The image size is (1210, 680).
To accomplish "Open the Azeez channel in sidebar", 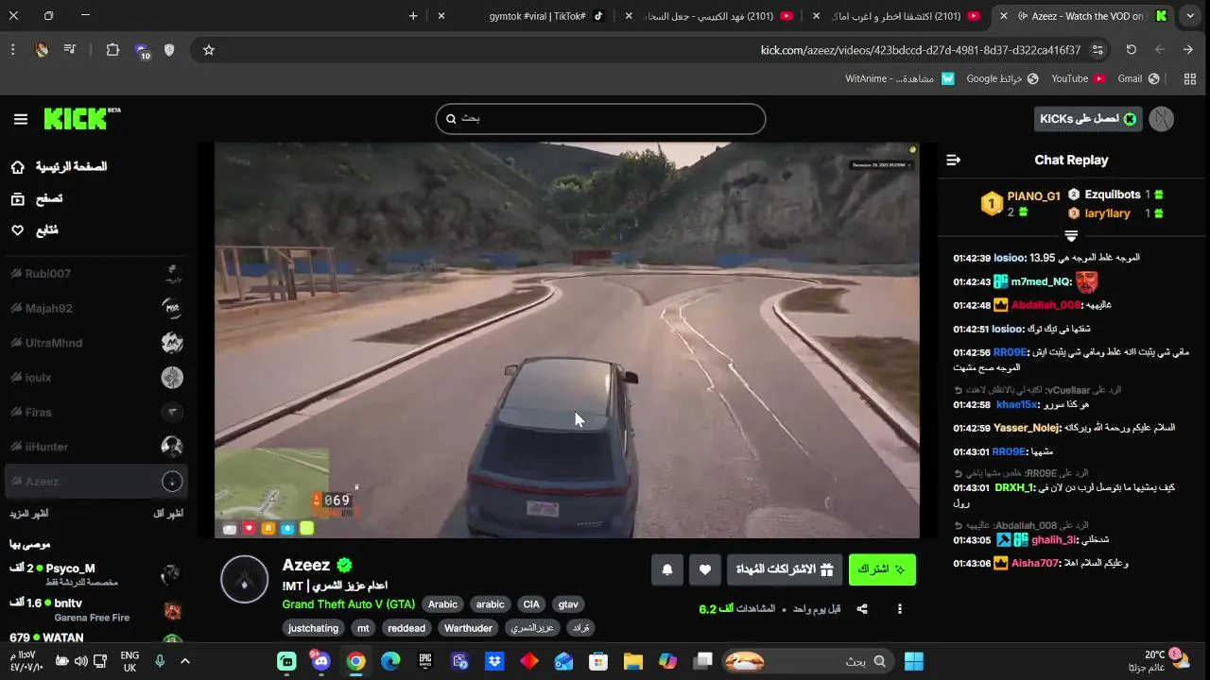I will coord(96,482).
